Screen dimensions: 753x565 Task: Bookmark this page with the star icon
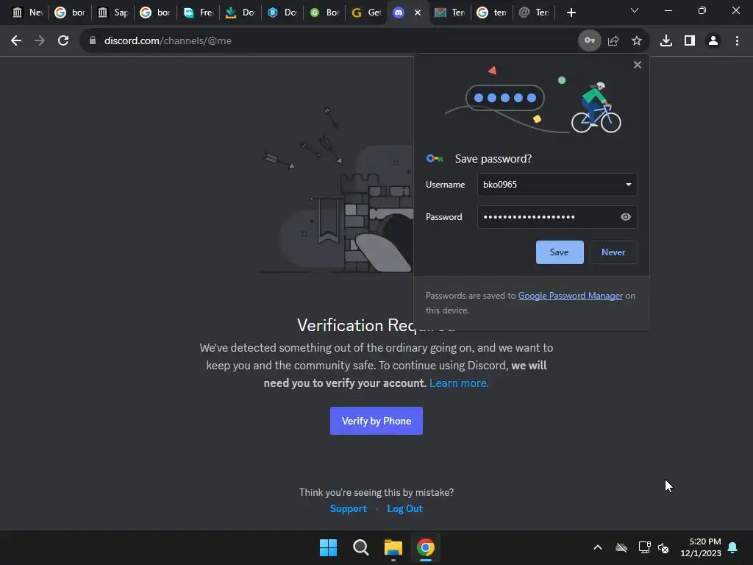[x=637, y=41]
